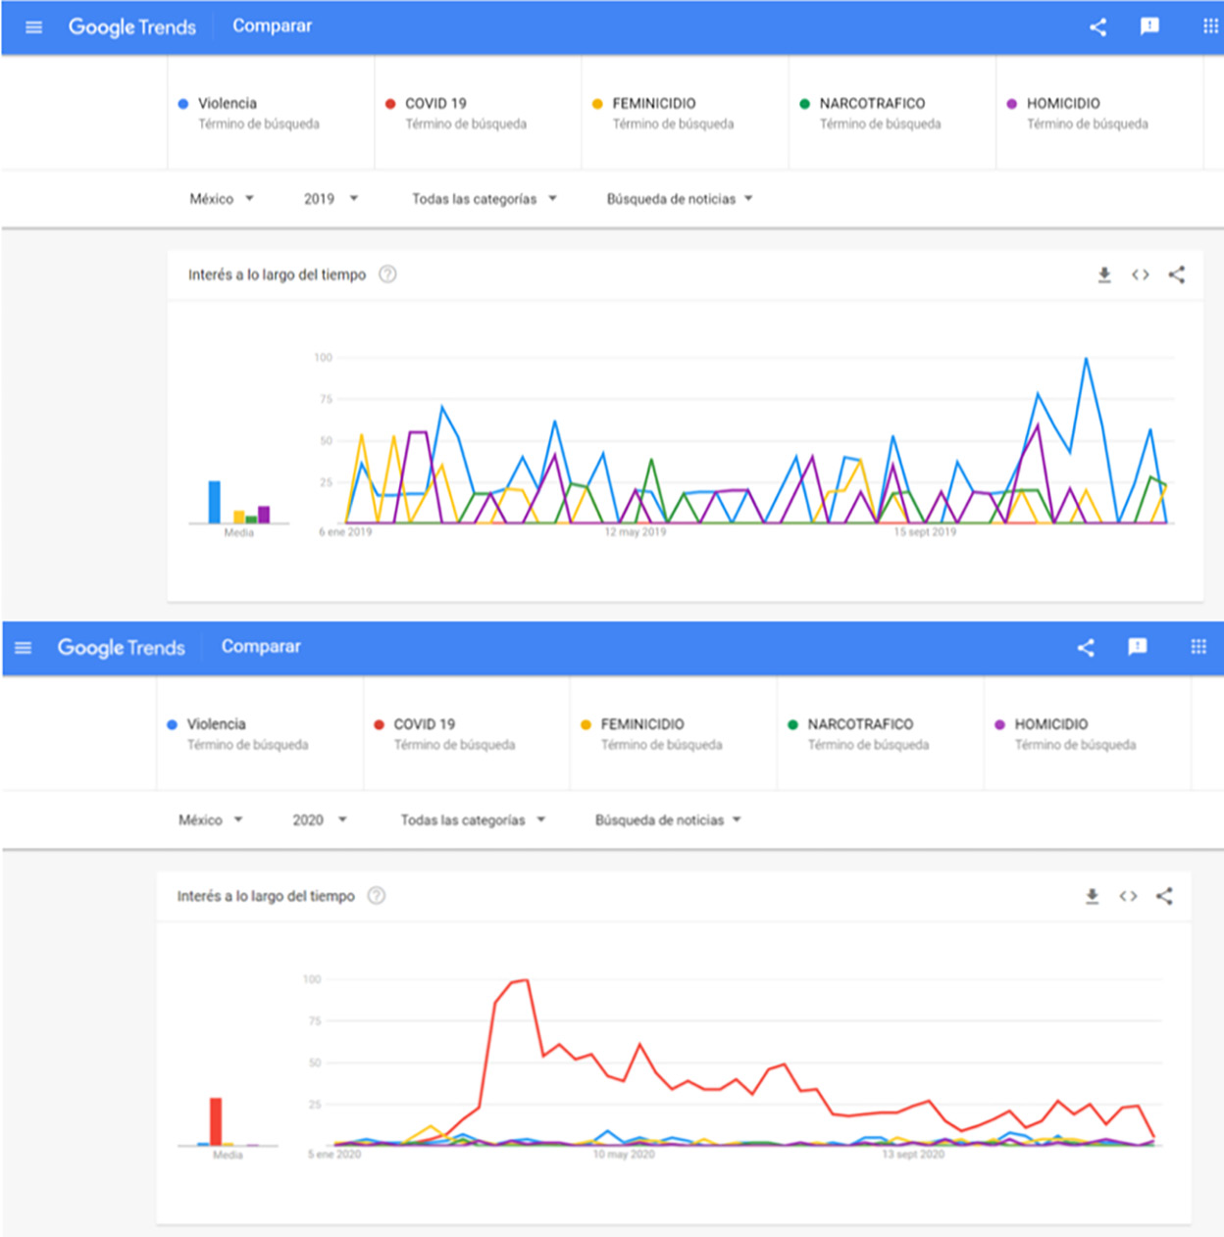This screenshot has width=1224, height=1237.
Task: Download the 2019 interest-over-time chart data
Action: click(x=1104, y=275)
